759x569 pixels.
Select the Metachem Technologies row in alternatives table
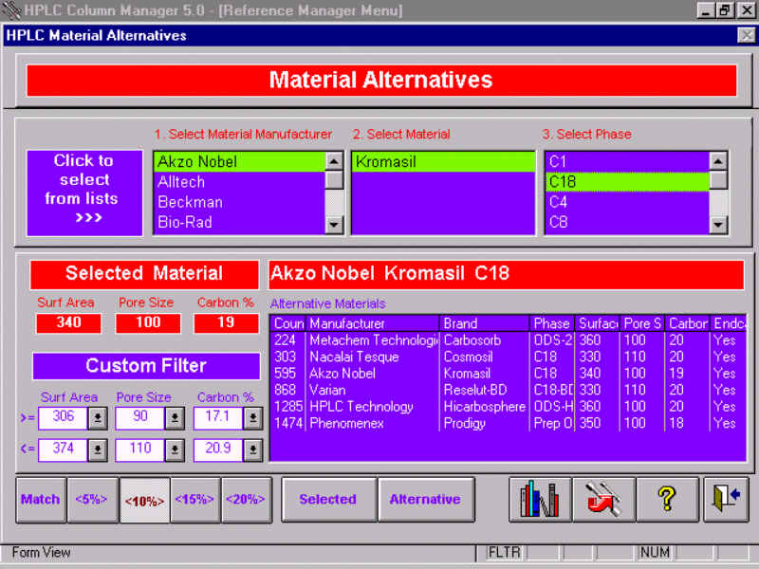click(508, 340)
